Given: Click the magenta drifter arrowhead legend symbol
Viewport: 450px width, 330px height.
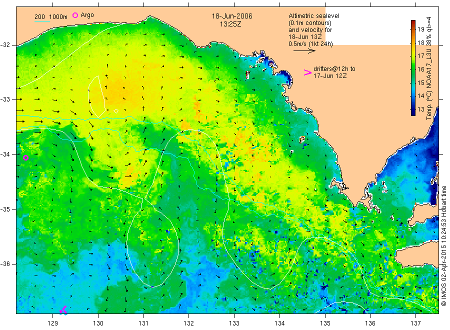Looking at the screenshot, I should tap(307, 72).
